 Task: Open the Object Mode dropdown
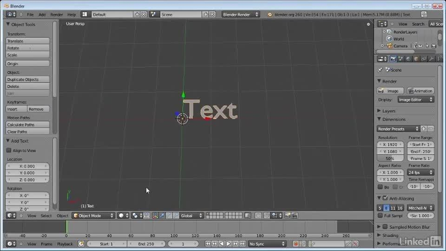pyautogui.click(x=93, y=215)
